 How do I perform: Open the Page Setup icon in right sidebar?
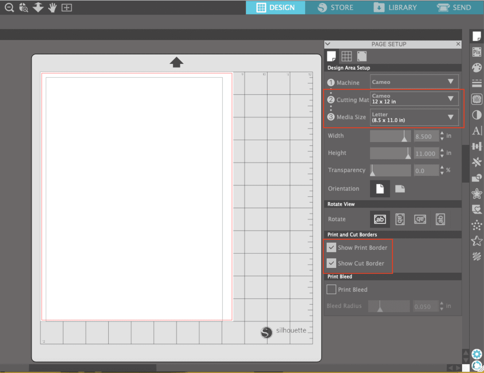477,36
